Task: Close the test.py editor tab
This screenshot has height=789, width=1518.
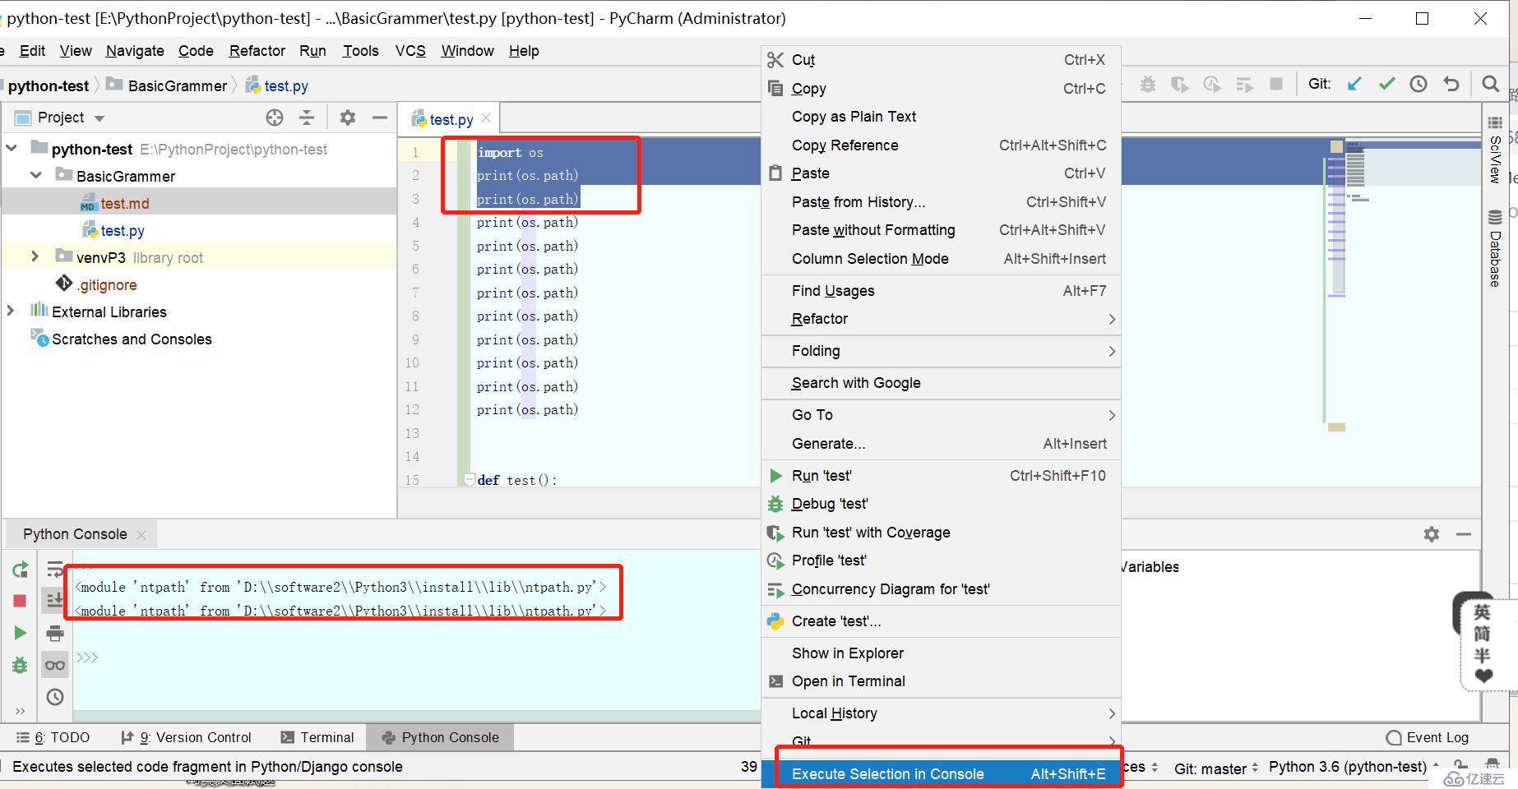Action: click(x=486, y=118)
